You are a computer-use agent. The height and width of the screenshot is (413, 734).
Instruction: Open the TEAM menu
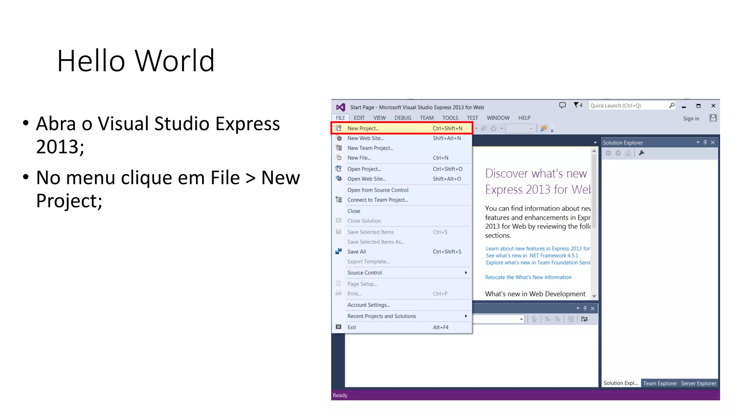[x=427, y=118]
